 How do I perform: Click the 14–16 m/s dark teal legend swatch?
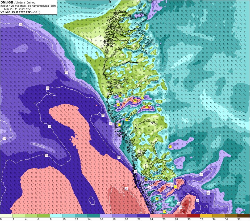(94, 216)
